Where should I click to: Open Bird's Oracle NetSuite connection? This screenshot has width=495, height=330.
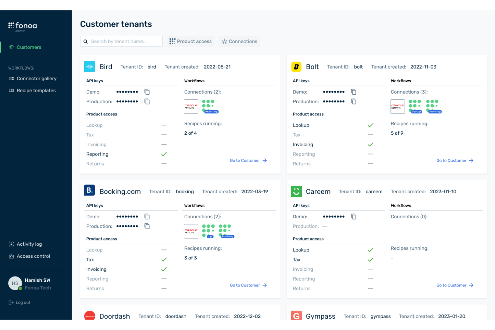click(191, 107)
